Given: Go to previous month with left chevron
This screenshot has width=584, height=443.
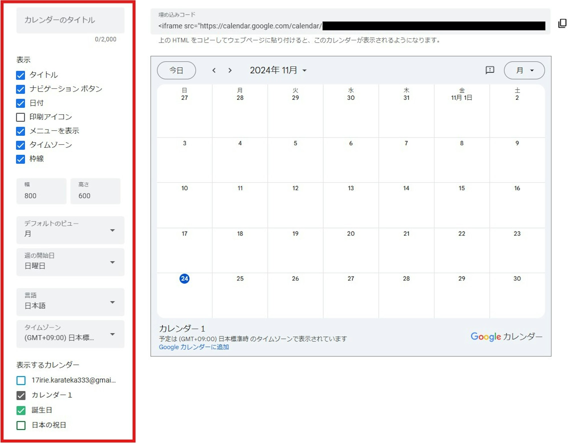Looking at the screenshot, I should 214,70.
